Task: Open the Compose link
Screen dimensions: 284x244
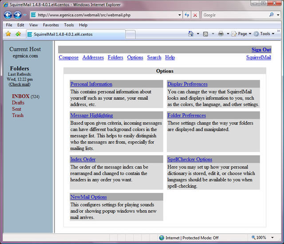Action: pos(68,57)
